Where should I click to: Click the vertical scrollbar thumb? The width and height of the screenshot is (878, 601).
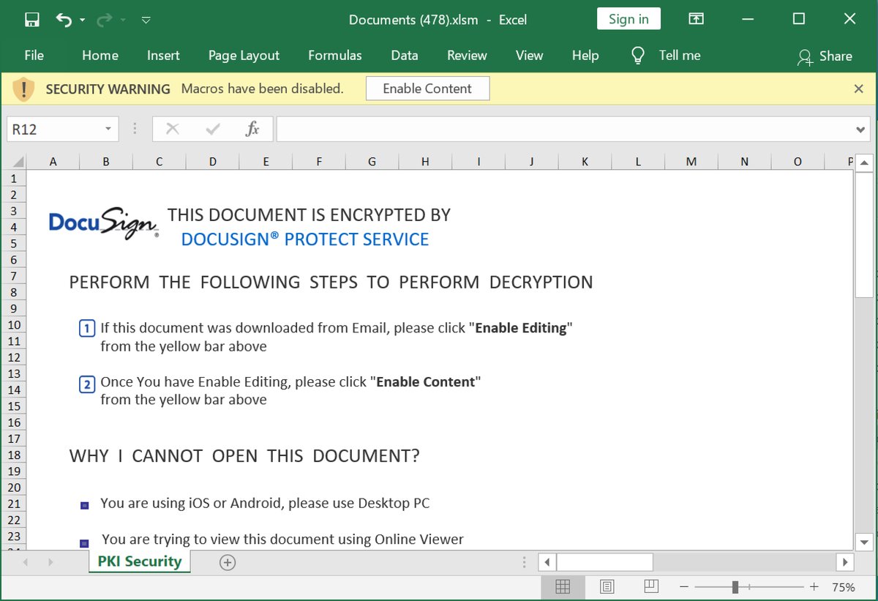pyautogui.click(x=864, y=234)
